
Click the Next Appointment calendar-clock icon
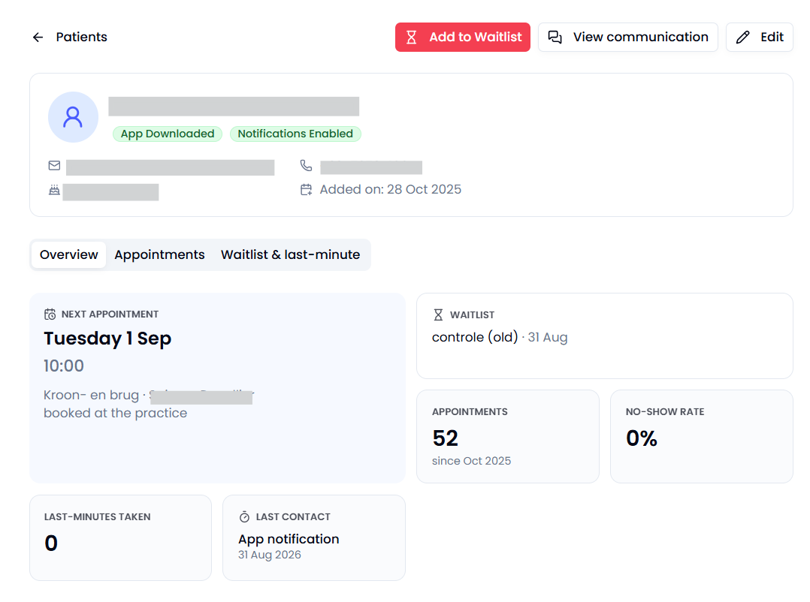[50, 315]
